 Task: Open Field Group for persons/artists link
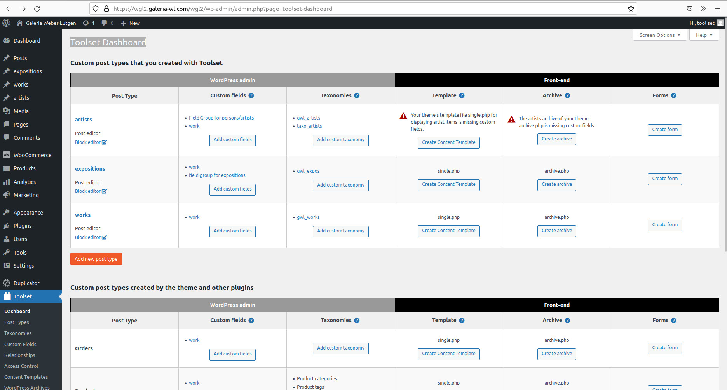pos(221,118)
